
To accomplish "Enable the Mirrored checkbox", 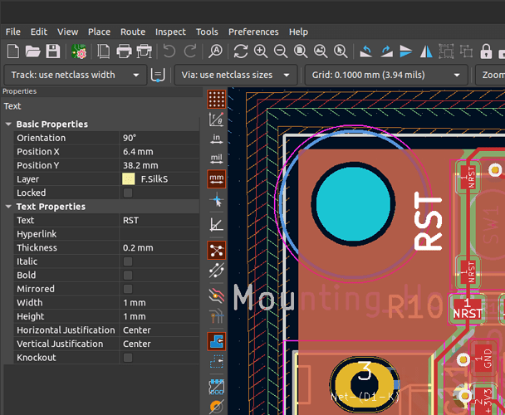I will coord(128,289).
